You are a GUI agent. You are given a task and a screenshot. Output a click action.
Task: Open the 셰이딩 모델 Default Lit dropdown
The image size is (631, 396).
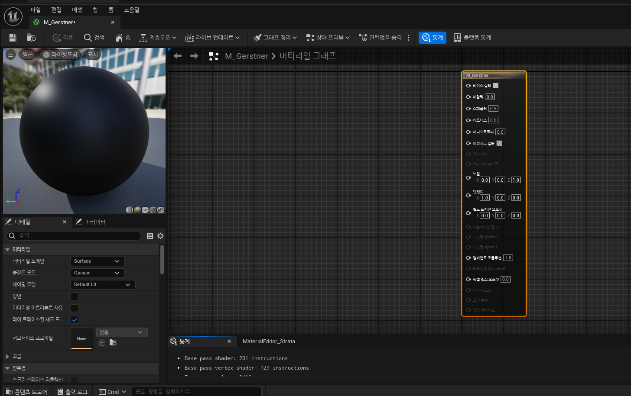tap(103, 285)
